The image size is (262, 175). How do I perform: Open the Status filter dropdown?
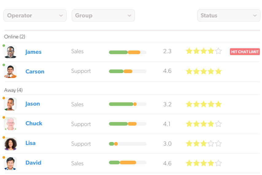coord(229,16)
